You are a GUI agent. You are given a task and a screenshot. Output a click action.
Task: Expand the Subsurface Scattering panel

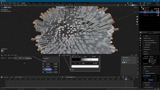pos(151,40)
